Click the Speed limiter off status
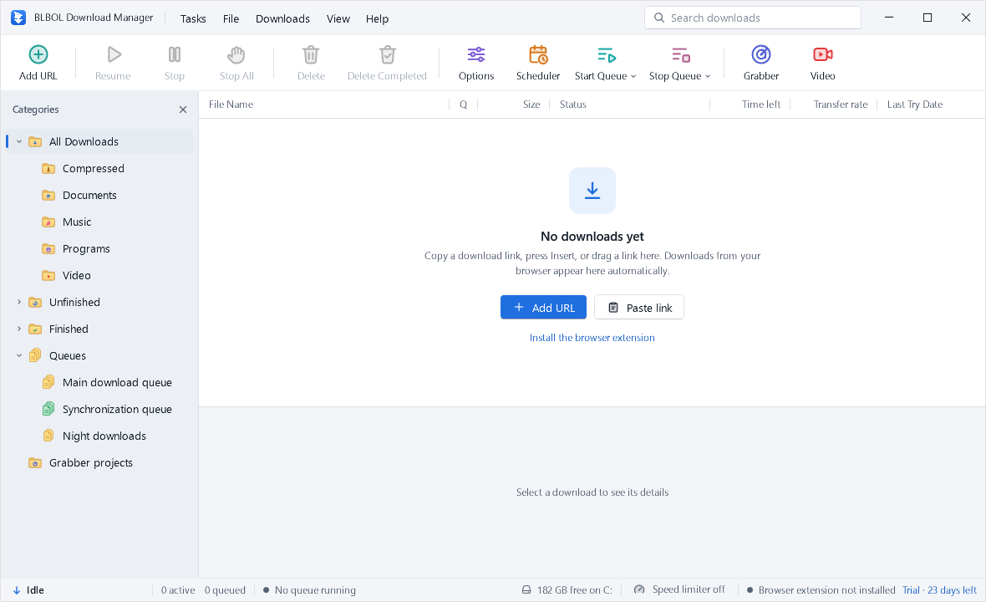The height and width of the screenshot is (602, 986). [x=679, y=589]
